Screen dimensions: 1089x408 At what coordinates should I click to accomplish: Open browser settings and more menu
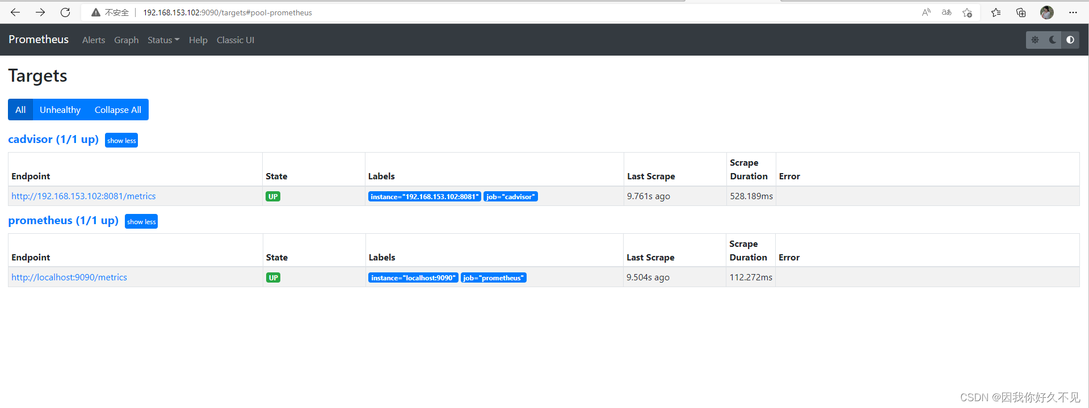tap(1073, 12)
